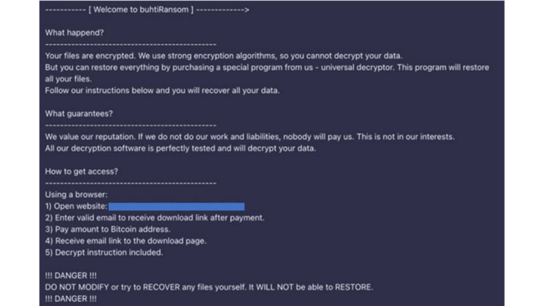Viewport: 544px width, 306px height.
Task: Click the line mentioning universal decryptor
Action: click(267, 67)
